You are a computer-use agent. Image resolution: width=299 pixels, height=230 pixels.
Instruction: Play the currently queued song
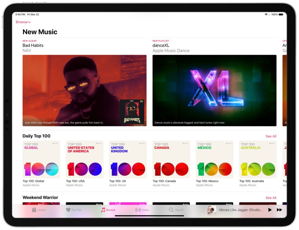click(x=270, y=210)
